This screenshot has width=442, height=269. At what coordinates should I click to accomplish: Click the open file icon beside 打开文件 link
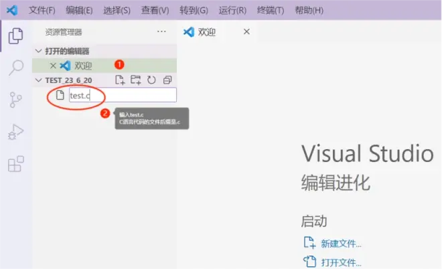[x=309, y=262]
